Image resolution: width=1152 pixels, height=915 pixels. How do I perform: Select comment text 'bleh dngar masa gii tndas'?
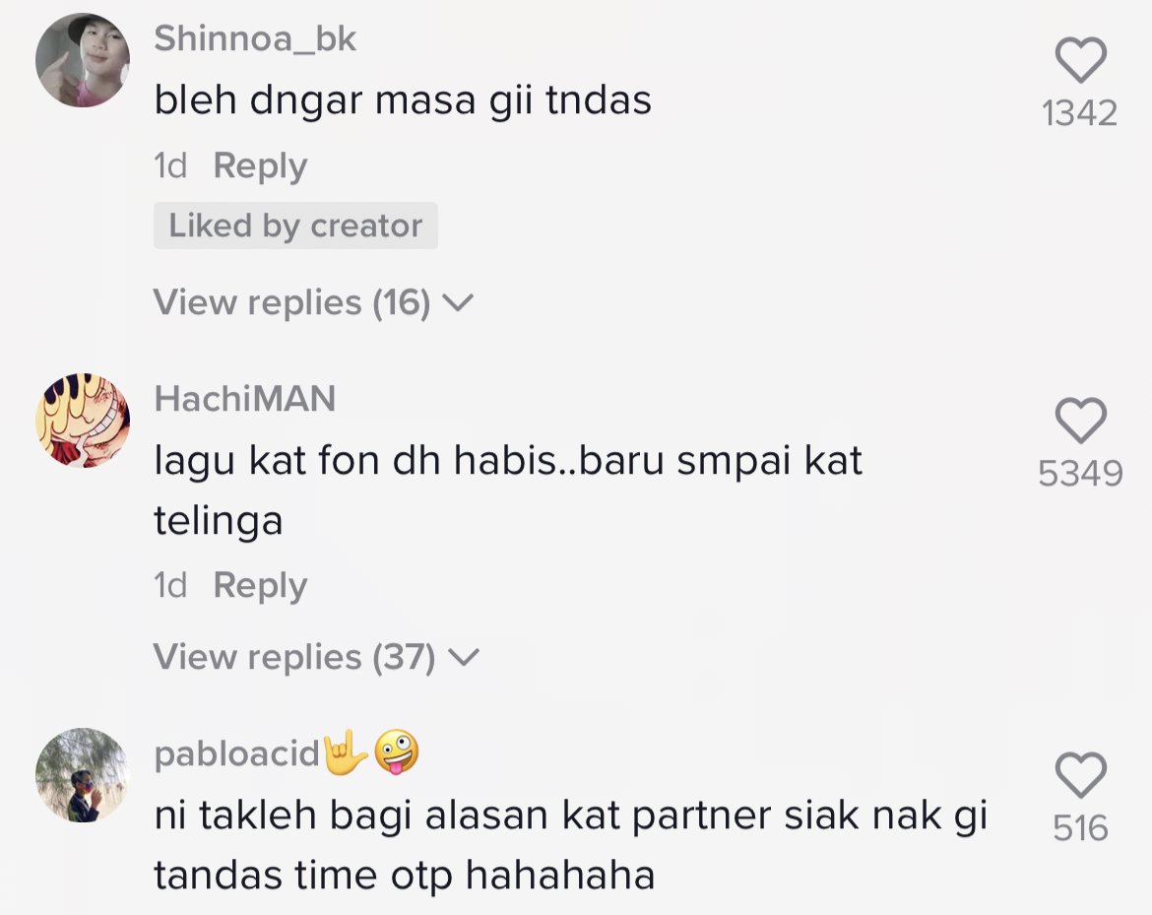[x=403, y=99]
